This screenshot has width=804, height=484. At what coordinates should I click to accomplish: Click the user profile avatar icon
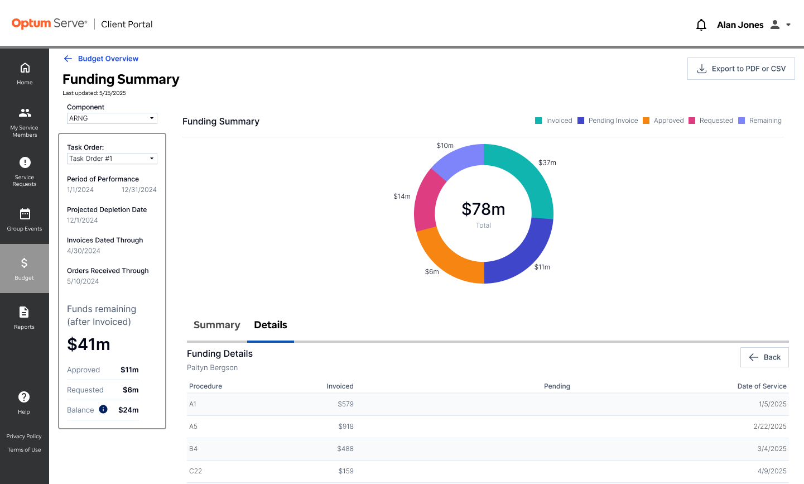coord(775,25)
